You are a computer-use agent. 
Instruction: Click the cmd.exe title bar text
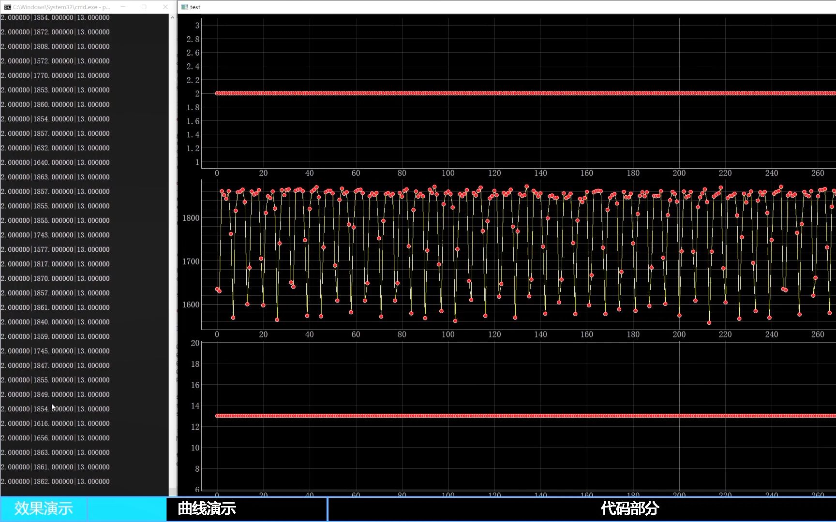click(x=61, y=7)
